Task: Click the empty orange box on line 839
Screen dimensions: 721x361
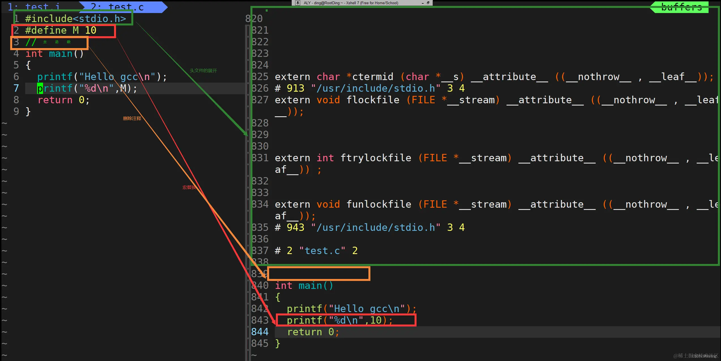Action: (x=318, y=274)
